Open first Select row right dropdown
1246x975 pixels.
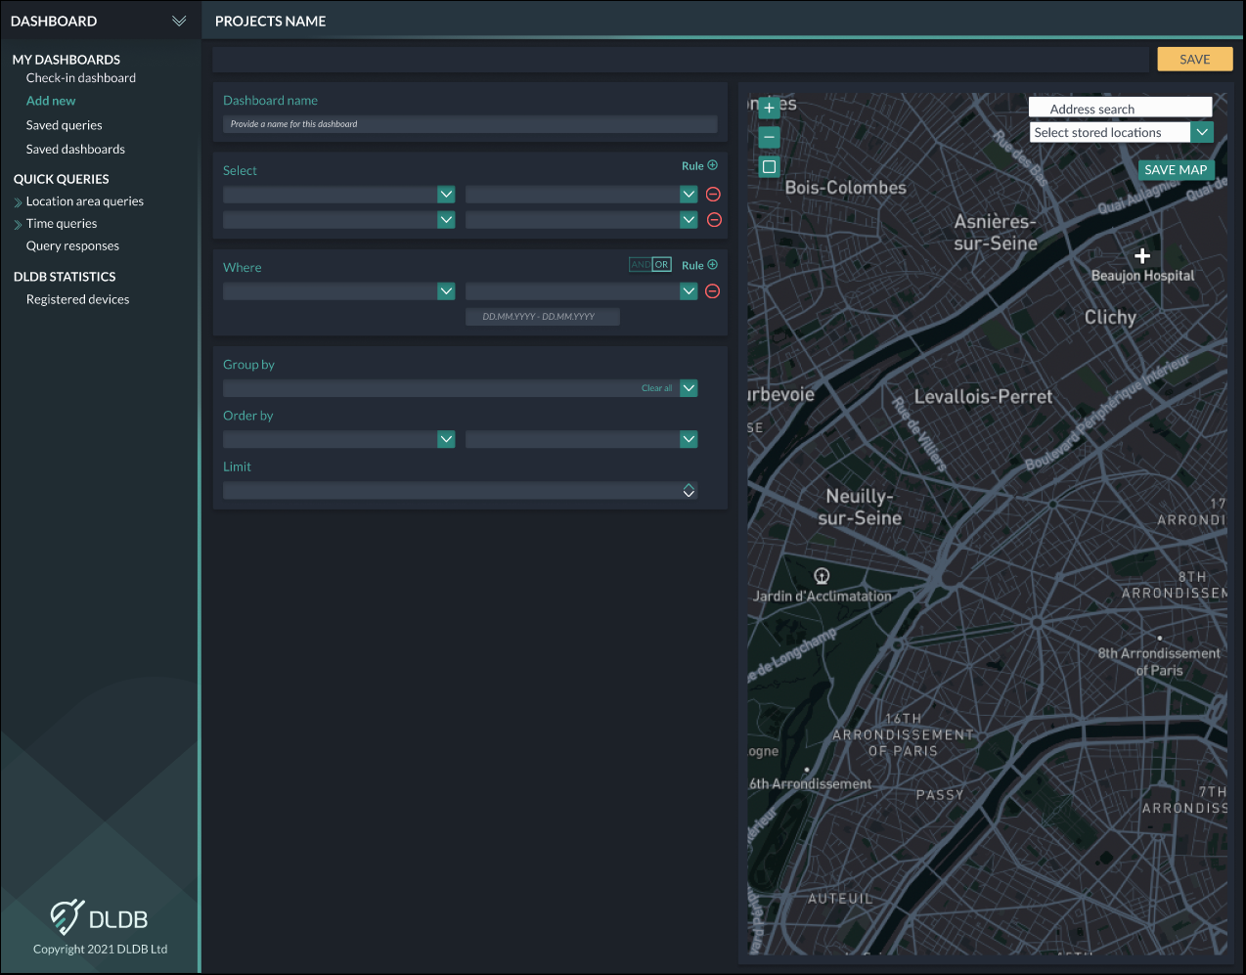coord(689,195)
